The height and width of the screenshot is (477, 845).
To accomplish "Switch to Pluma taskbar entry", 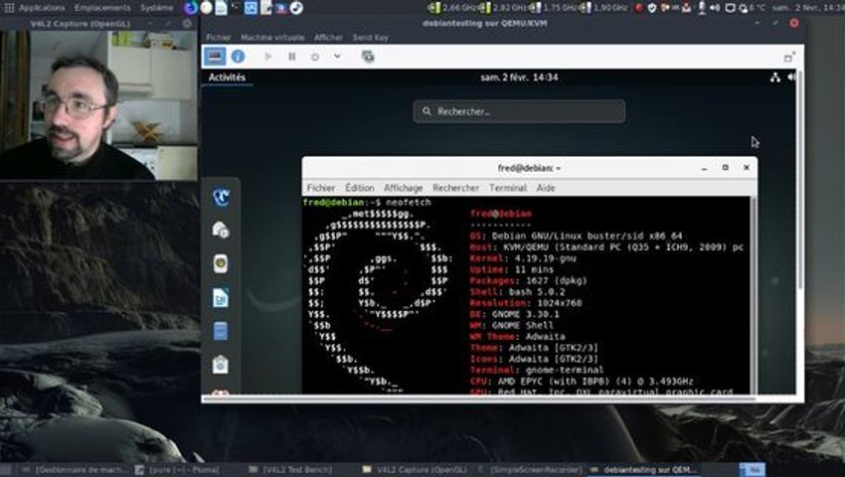I will coord(177,469).
